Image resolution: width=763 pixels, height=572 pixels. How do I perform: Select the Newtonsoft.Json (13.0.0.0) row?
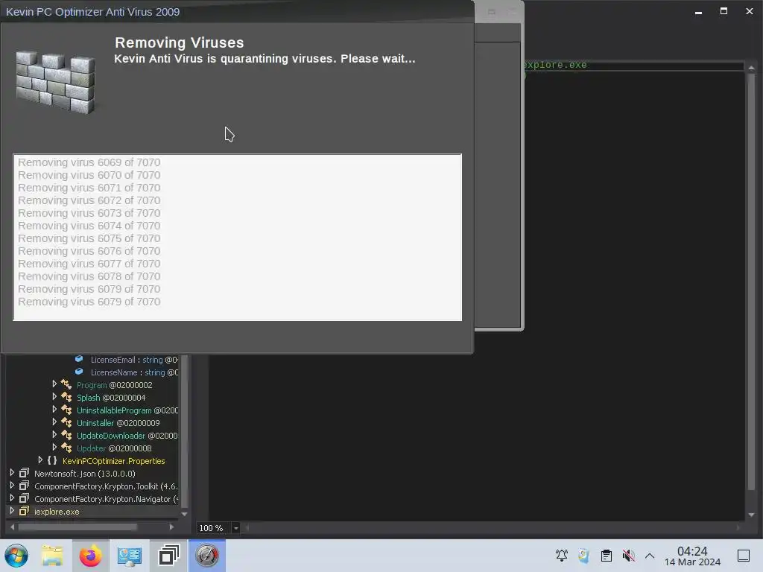[x=92, y=474]
